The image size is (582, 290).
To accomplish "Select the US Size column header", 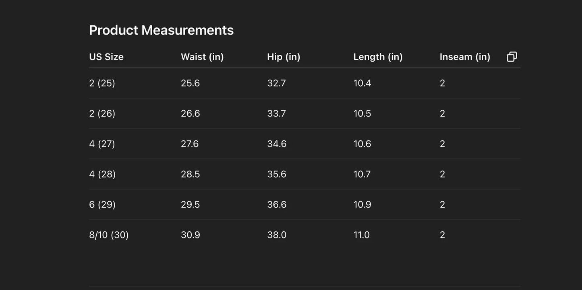I will click(x=106, y=57).
